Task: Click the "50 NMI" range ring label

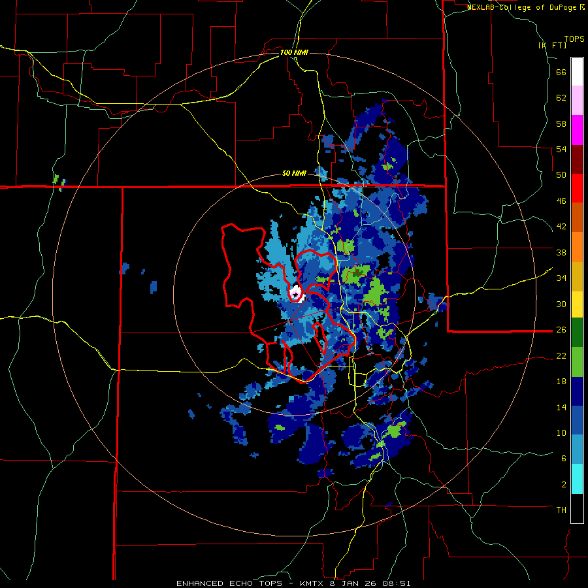Action: pos(294,173)
